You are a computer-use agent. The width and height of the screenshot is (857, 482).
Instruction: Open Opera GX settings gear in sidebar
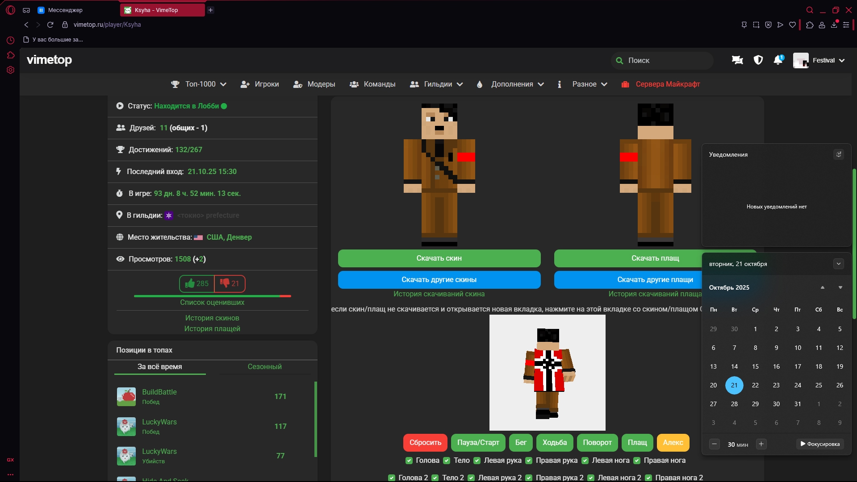pos(10,70)
